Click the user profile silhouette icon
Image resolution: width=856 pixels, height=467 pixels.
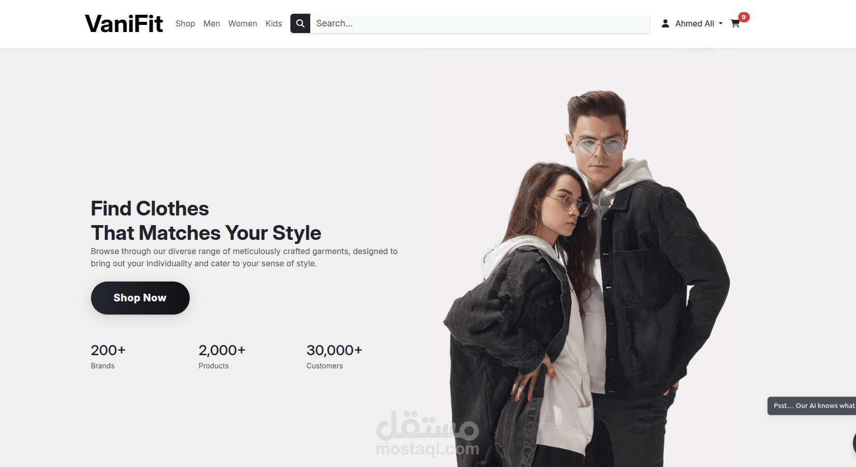[665, 23]
